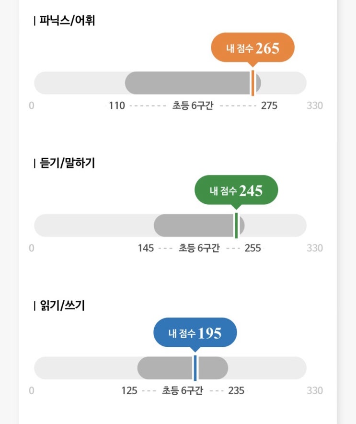This screenshot has height=424, width=356.
Task: Click the 235 upper bound label
Action: coord(236,390)
